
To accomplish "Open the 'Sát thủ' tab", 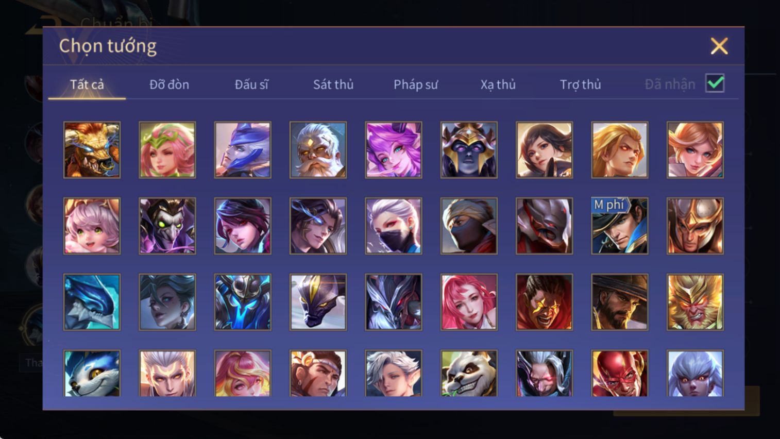I will point(333,85).
